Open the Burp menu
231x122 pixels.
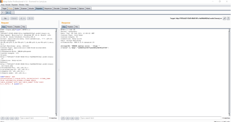pyautogui.click(x=3, y=5)
